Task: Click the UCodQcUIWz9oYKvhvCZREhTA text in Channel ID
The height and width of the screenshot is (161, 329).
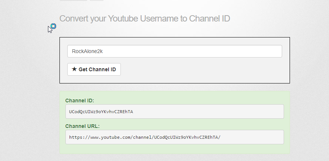Action: (101, 112)
